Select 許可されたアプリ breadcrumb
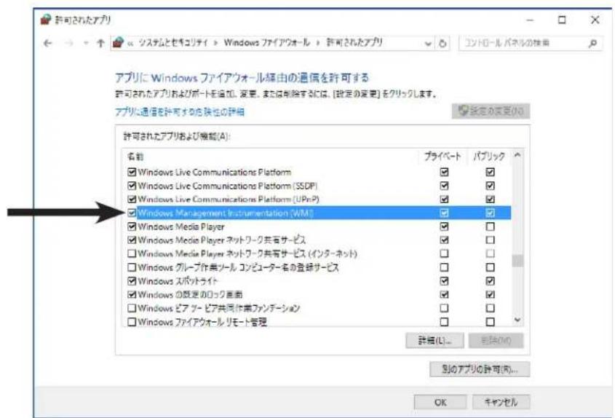The image size is (615, 418). click(354, 42)
